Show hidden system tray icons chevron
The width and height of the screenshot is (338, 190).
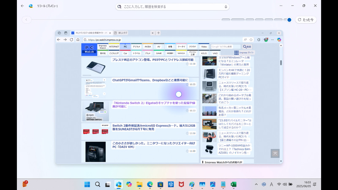pos(256,185)
